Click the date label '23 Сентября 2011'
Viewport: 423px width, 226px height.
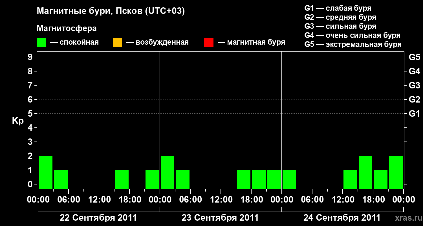point(220,218)
